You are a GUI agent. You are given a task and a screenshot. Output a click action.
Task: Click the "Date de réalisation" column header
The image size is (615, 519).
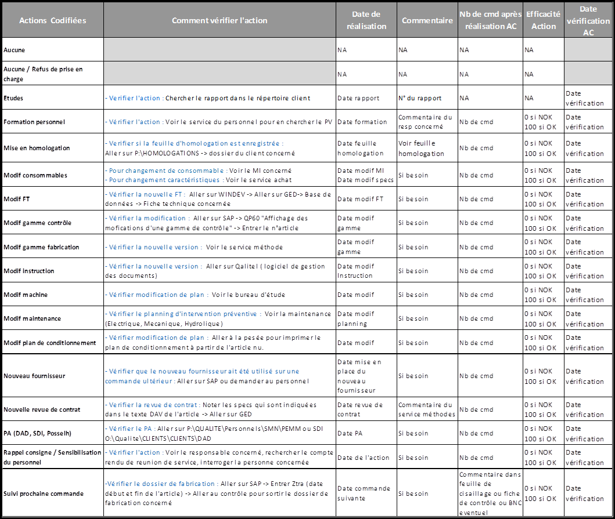coord(366,20)
